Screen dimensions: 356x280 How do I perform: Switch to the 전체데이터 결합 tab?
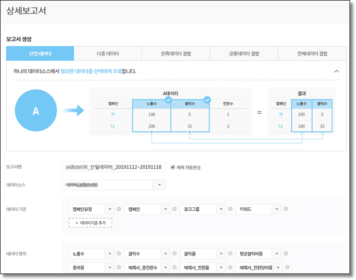[312, 53]
